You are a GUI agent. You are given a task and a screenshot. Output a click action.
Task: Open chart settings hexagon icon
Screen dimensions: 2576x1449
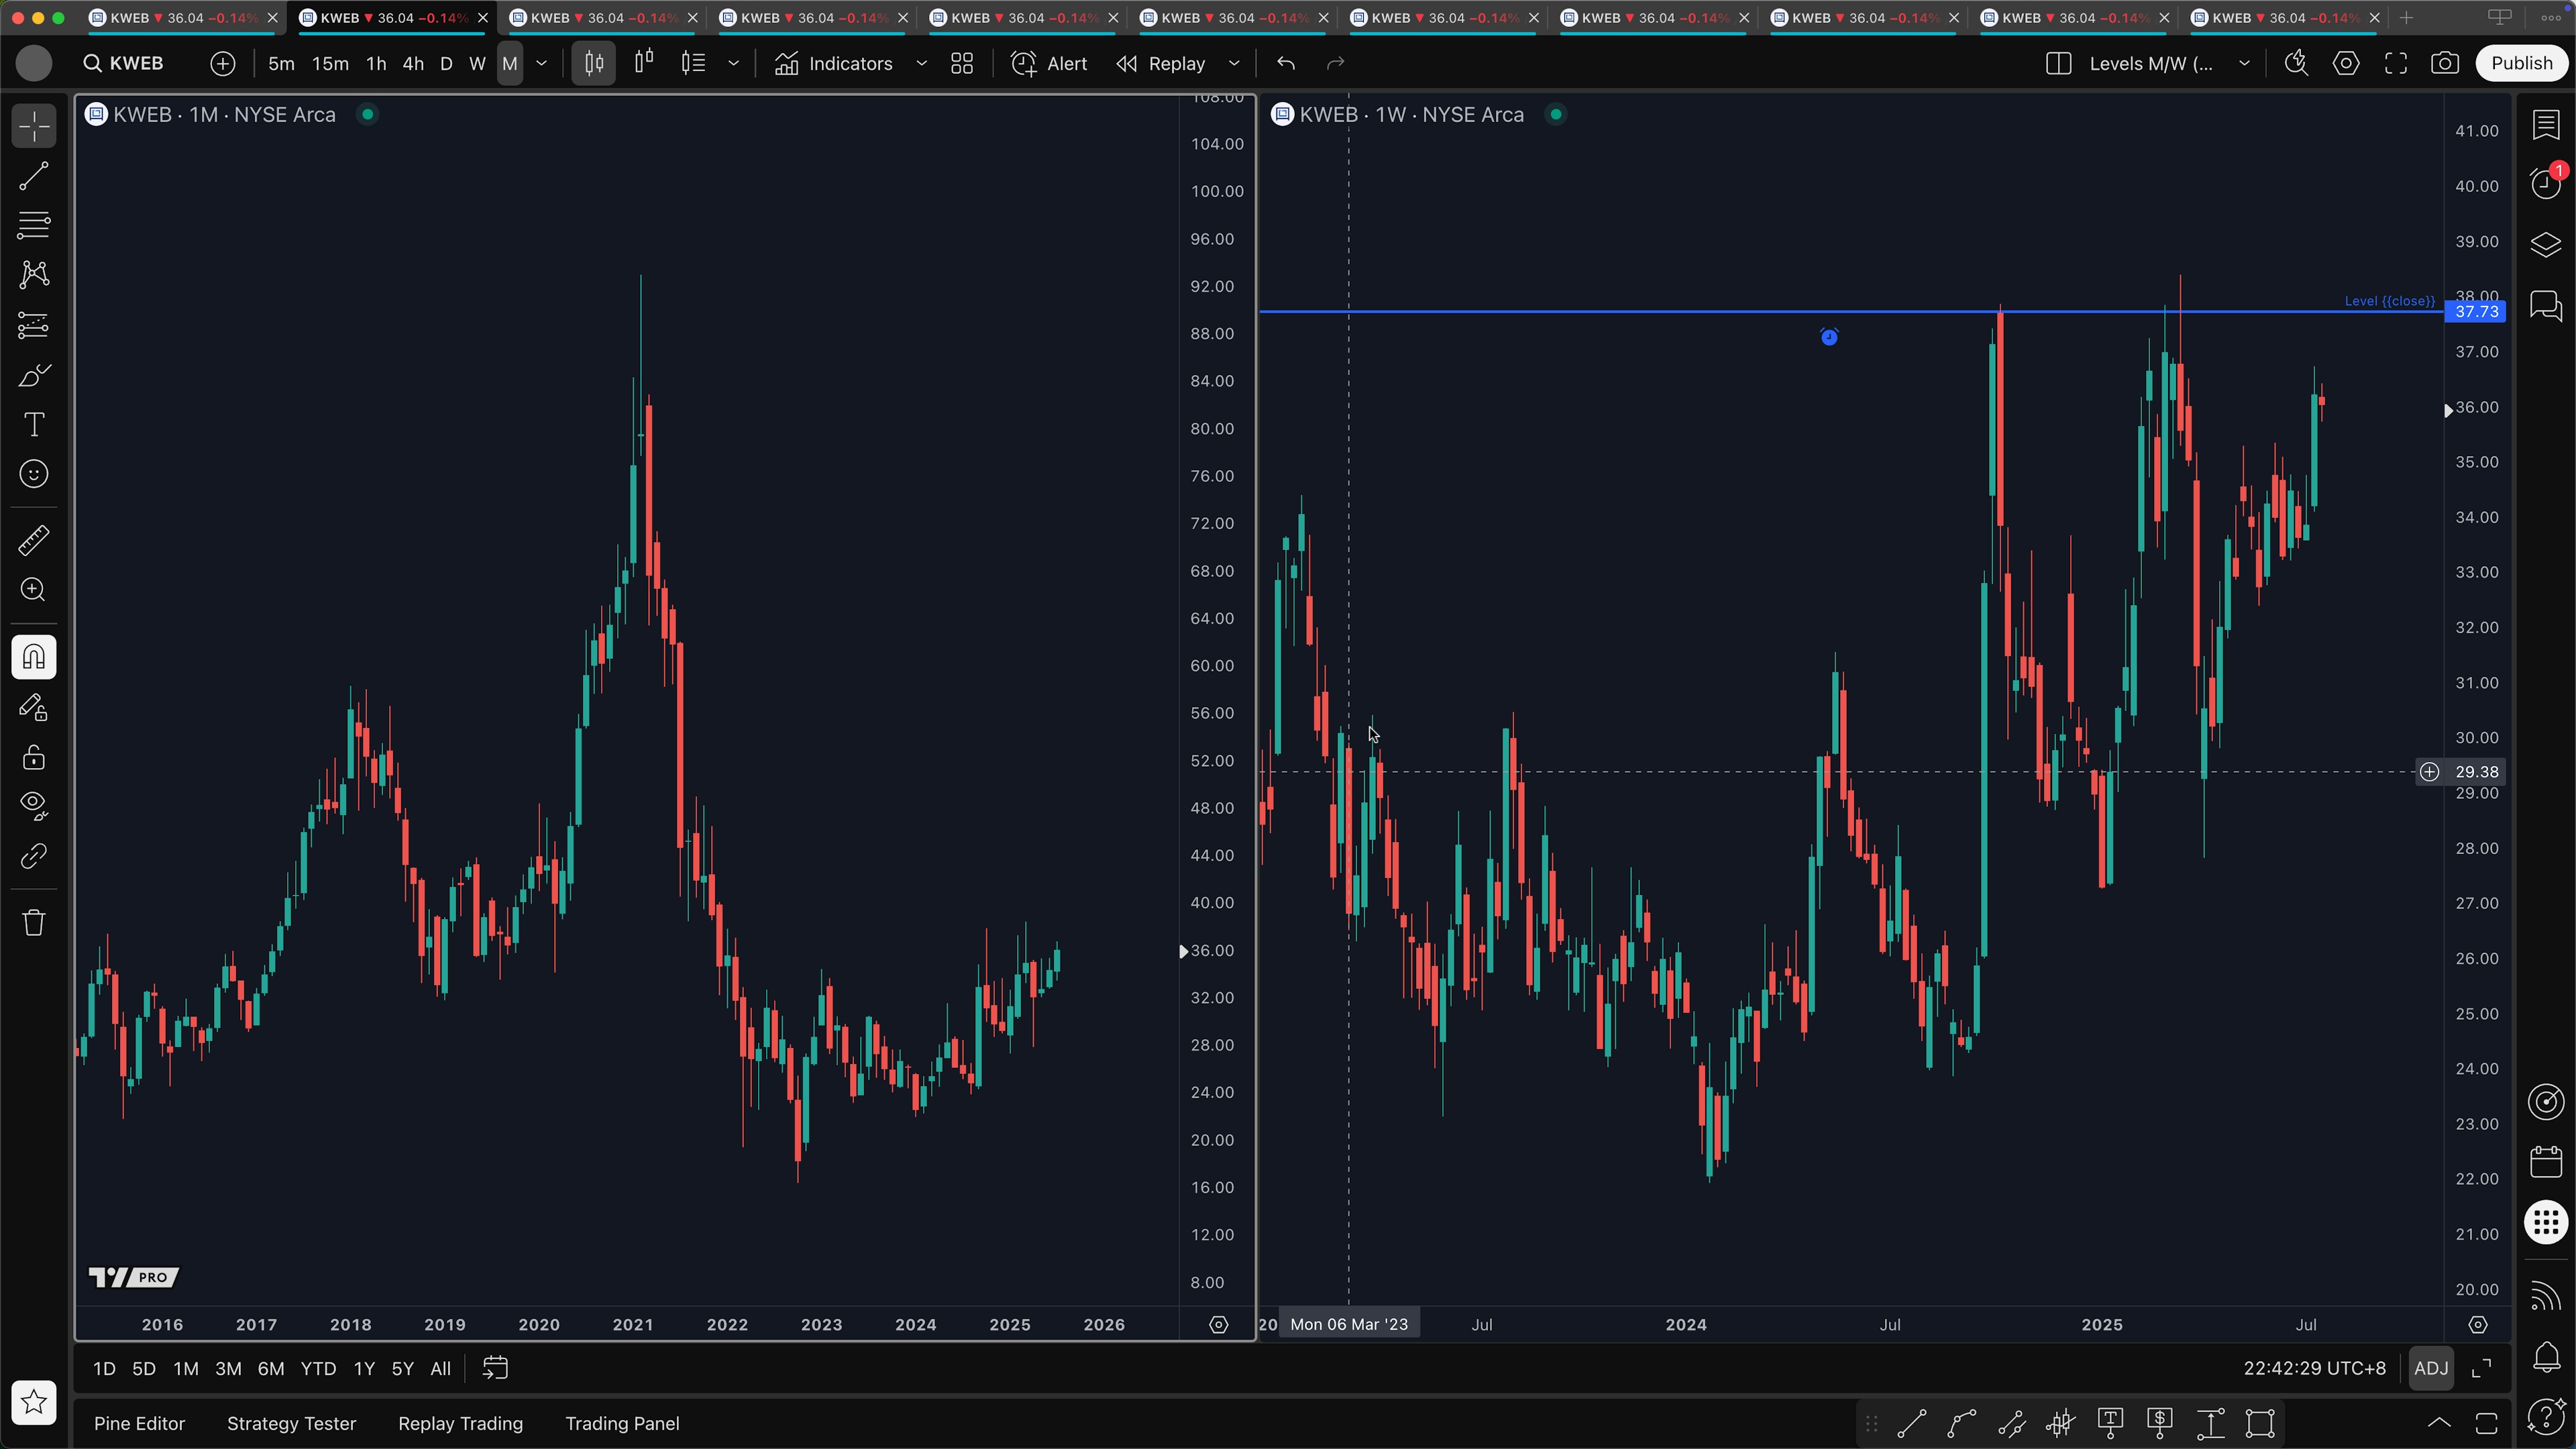(x=2346, y=63)
